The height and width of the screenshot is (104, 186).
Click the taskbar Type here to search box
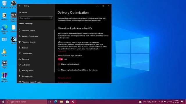pos(26,102)
